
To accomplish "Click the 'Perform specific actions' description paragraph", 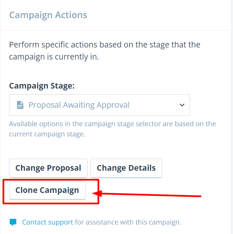I will [x=104, y=51].
